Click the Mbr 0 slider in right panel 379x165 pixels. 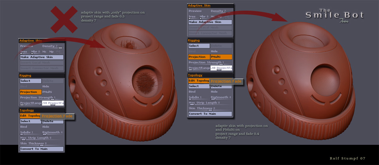[x=204, y=17]
